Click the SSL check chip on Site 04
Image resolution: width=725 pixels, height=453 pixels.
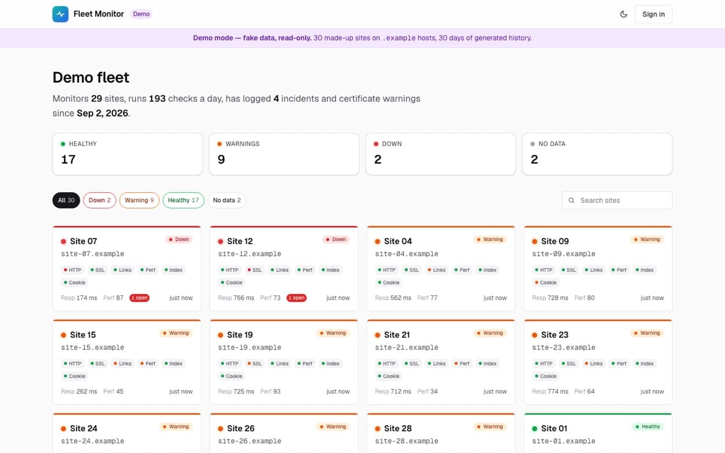(411, 270)
